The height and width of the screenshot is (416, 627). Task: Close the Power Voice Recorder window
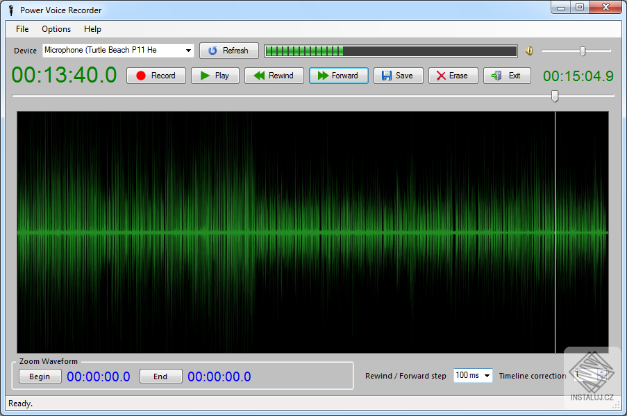[x=605, y=7]
